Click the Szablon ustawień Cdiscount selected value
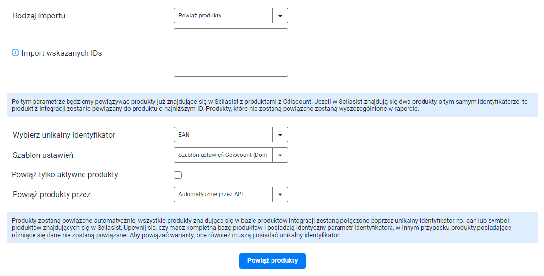Viewport: 544px width, 276px height. (223, 155)
